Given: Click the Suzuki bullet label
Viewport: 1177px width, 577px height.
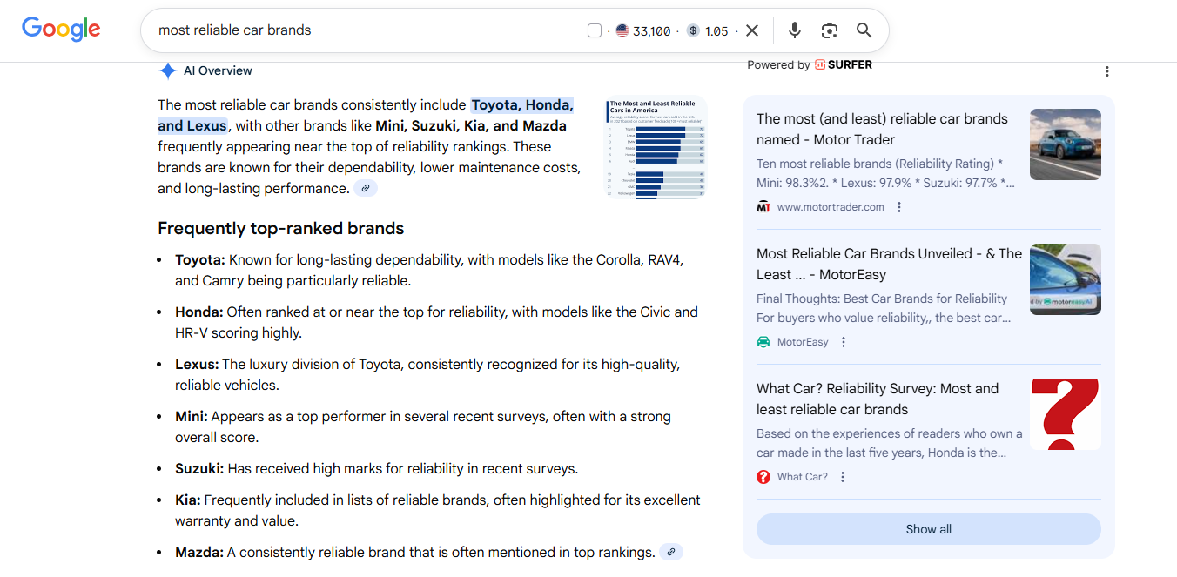Looking at the screenshot, I should [199, 468].
